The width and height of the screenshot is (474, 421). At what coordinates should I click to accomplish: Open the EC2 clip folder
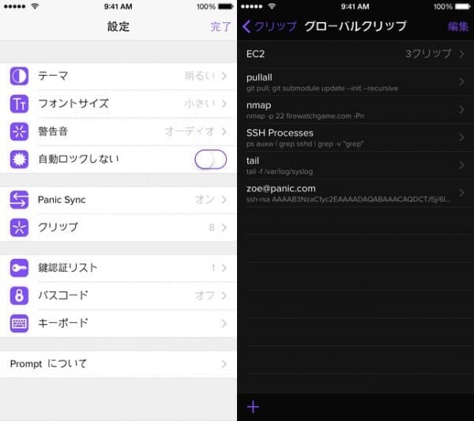(x=355, y=54)
